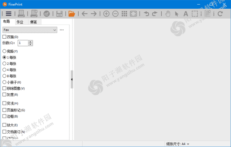Click the redo arrow icon
The image size is (231, 147).
click(155, 14)
